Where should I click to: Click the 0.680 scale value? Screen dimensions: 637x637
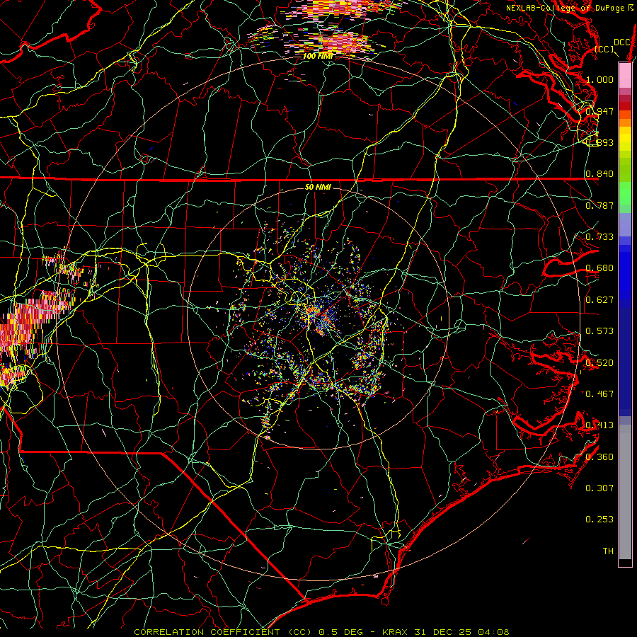click(x=599, y=268)
